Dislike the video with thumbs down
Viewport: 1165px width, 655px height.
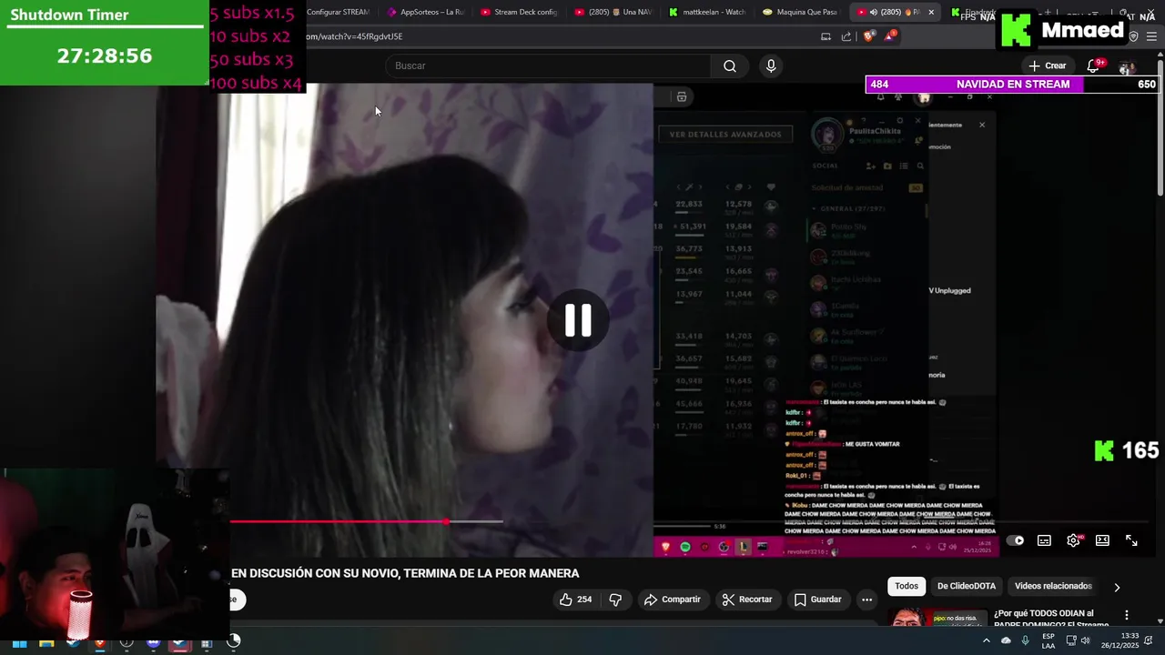[x=615, y=600]
